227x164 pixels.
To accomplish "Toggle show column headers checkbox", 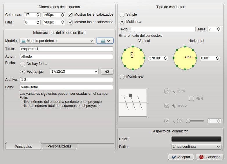I will (x=70, y=14).
